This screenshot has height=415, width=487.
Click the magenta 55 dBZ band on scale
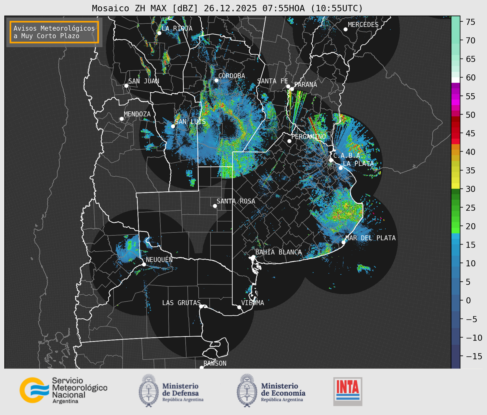click(456, 97)
